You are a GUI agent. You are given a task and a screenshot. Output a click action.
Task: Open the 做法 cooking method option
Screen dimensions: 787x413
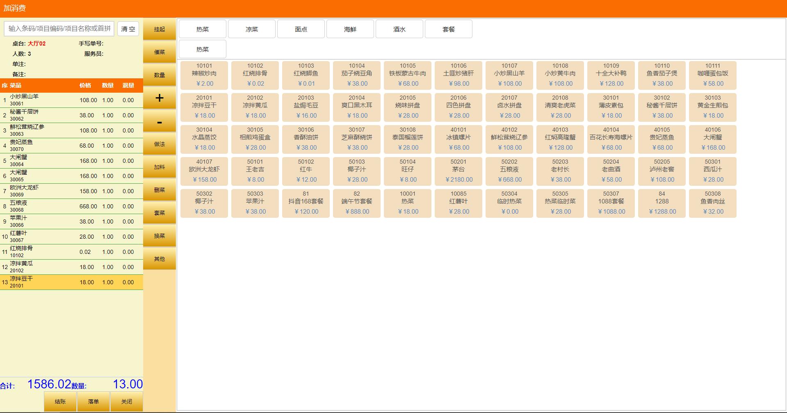click(x=159, y=144)
